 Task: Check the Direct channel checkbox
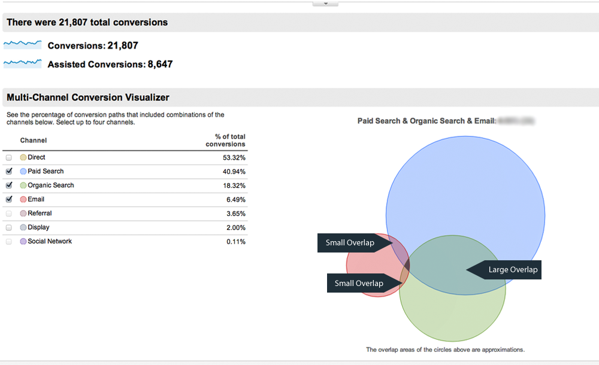8,158
